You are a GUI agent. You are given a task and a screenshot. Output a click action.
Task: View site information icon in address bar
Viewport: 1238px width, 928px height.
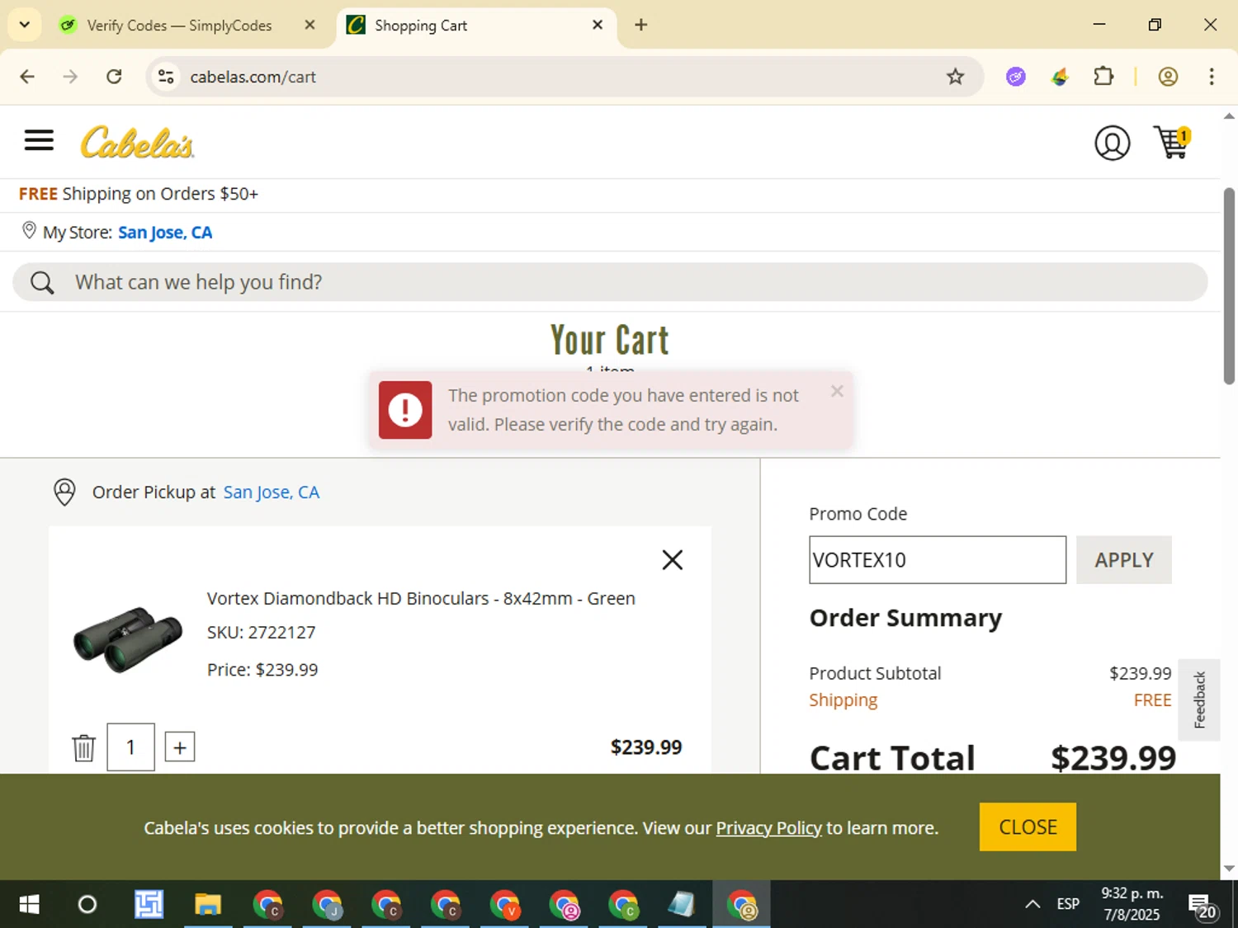[166, 77]
